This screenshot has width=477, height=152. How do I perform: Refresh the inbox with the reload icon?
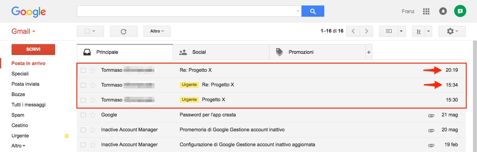tap(123, 31)
